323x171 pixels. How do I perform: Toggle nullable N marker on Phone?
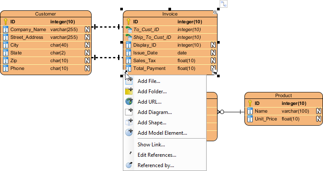87,68
